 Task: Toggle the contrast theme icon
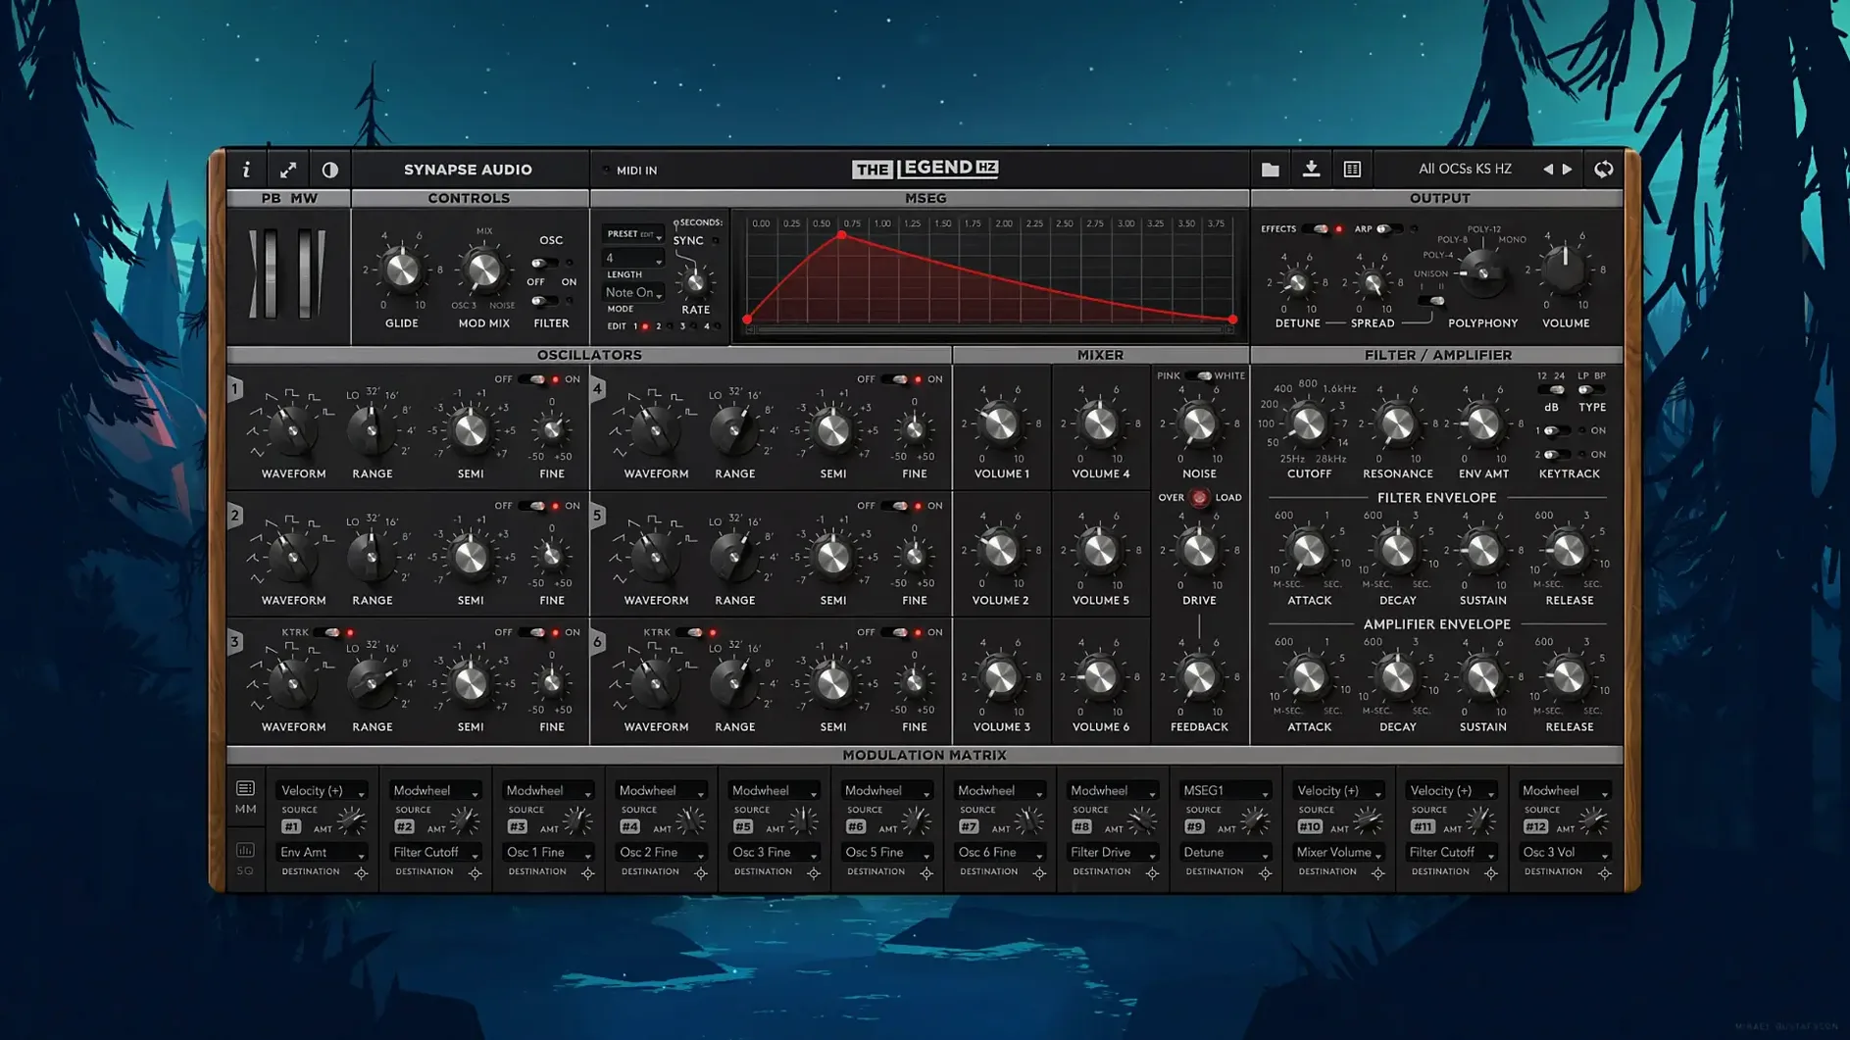[x=330, y=170]
